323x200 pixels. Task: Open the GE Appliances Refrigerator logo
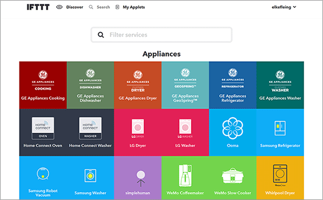[233, 78]
